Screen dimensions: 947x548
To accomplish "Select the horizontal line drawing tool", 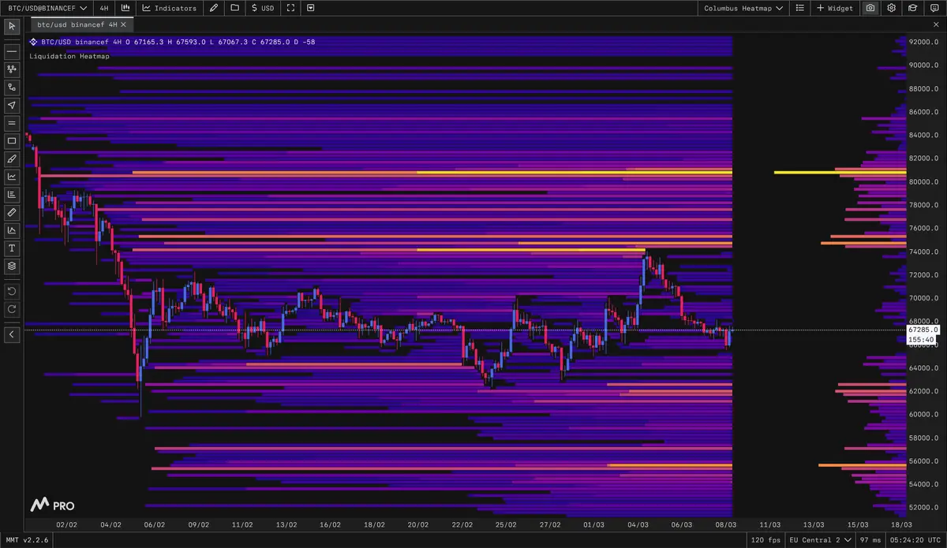I will tap(12, 51).
